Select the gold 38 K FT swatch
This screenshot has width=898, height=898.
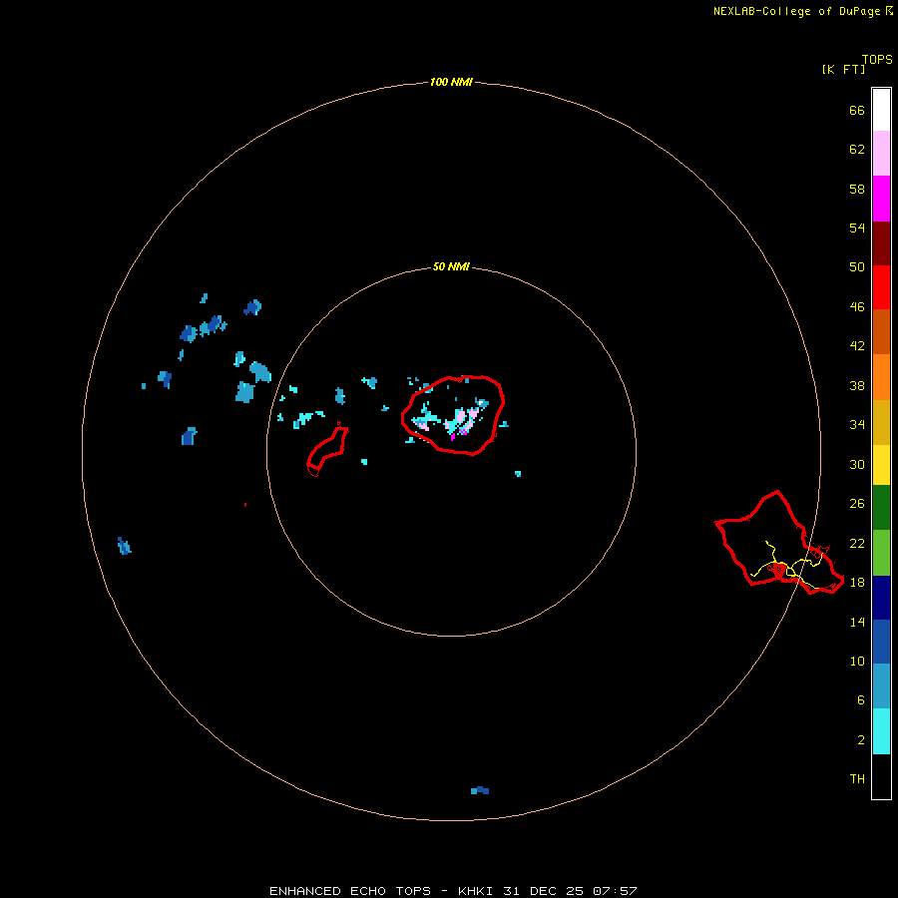[881, 422]
